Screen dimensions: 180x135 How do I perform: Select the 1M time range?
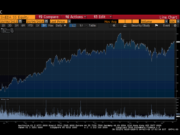(16, 25)
